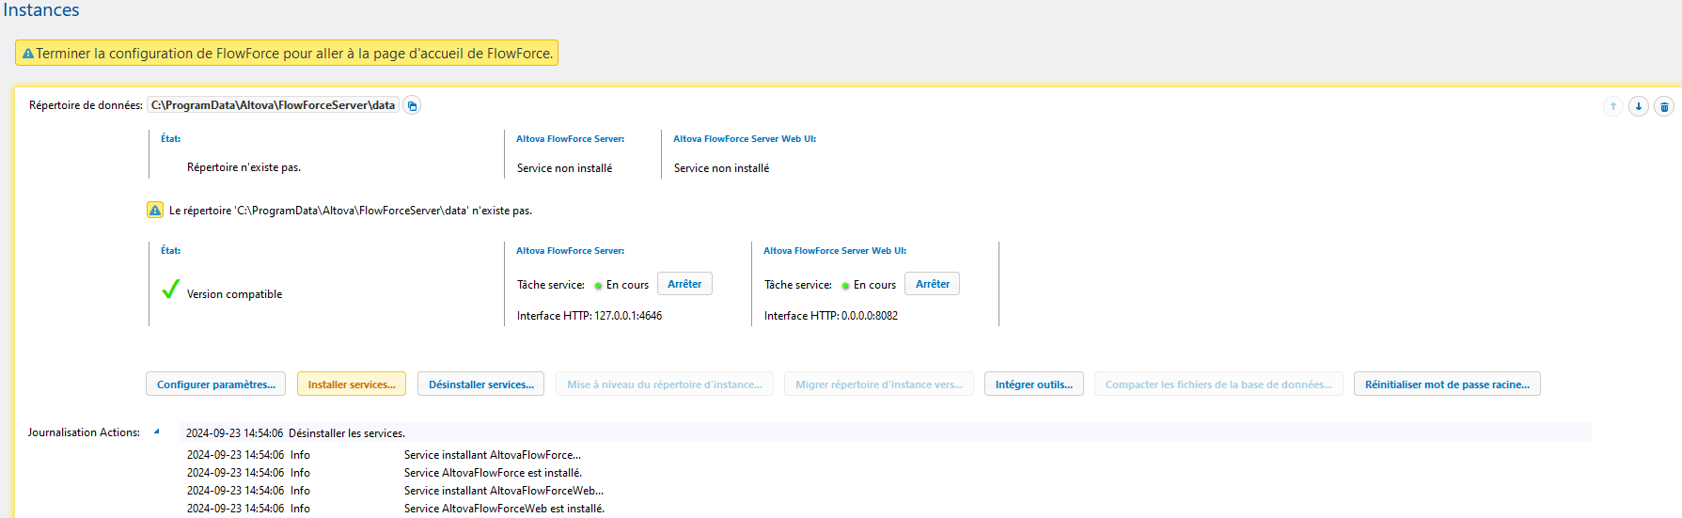Click log row 'Service installant AltovaFlowForce...'

(x=493, y=455)
